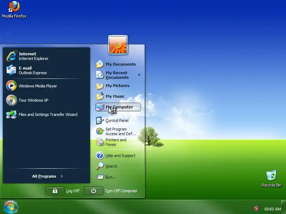Screen dimensions: 286x214
Task: Click the Search magnifying glass icon
Action: [100, 166]
